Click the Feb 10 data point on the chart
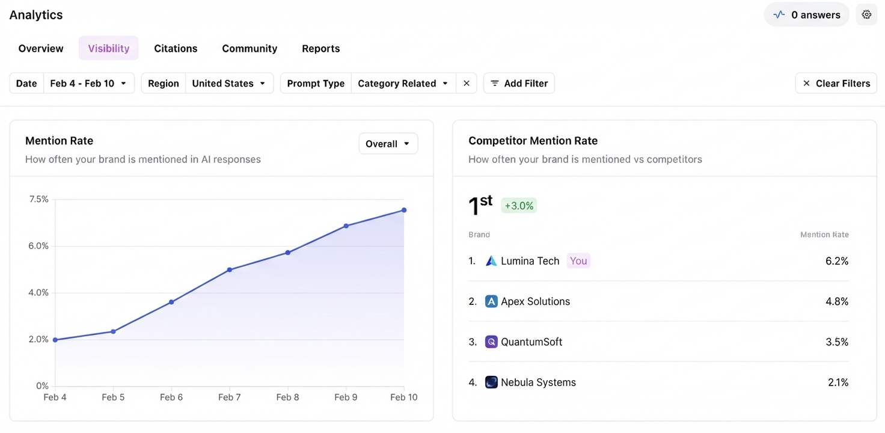This screenshot has width=885, height=433. click(403, 210)
